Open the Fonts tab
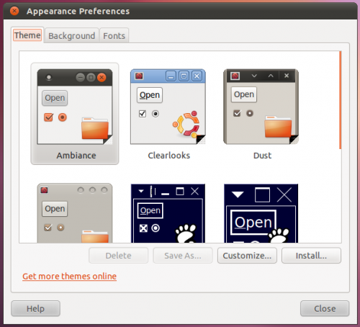 (114, 36)
